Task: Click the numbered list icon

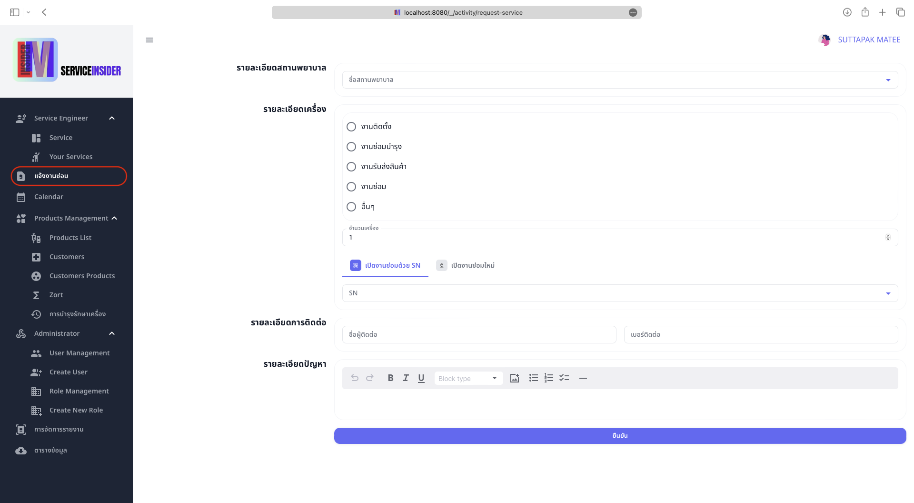Action: point(548,378)
